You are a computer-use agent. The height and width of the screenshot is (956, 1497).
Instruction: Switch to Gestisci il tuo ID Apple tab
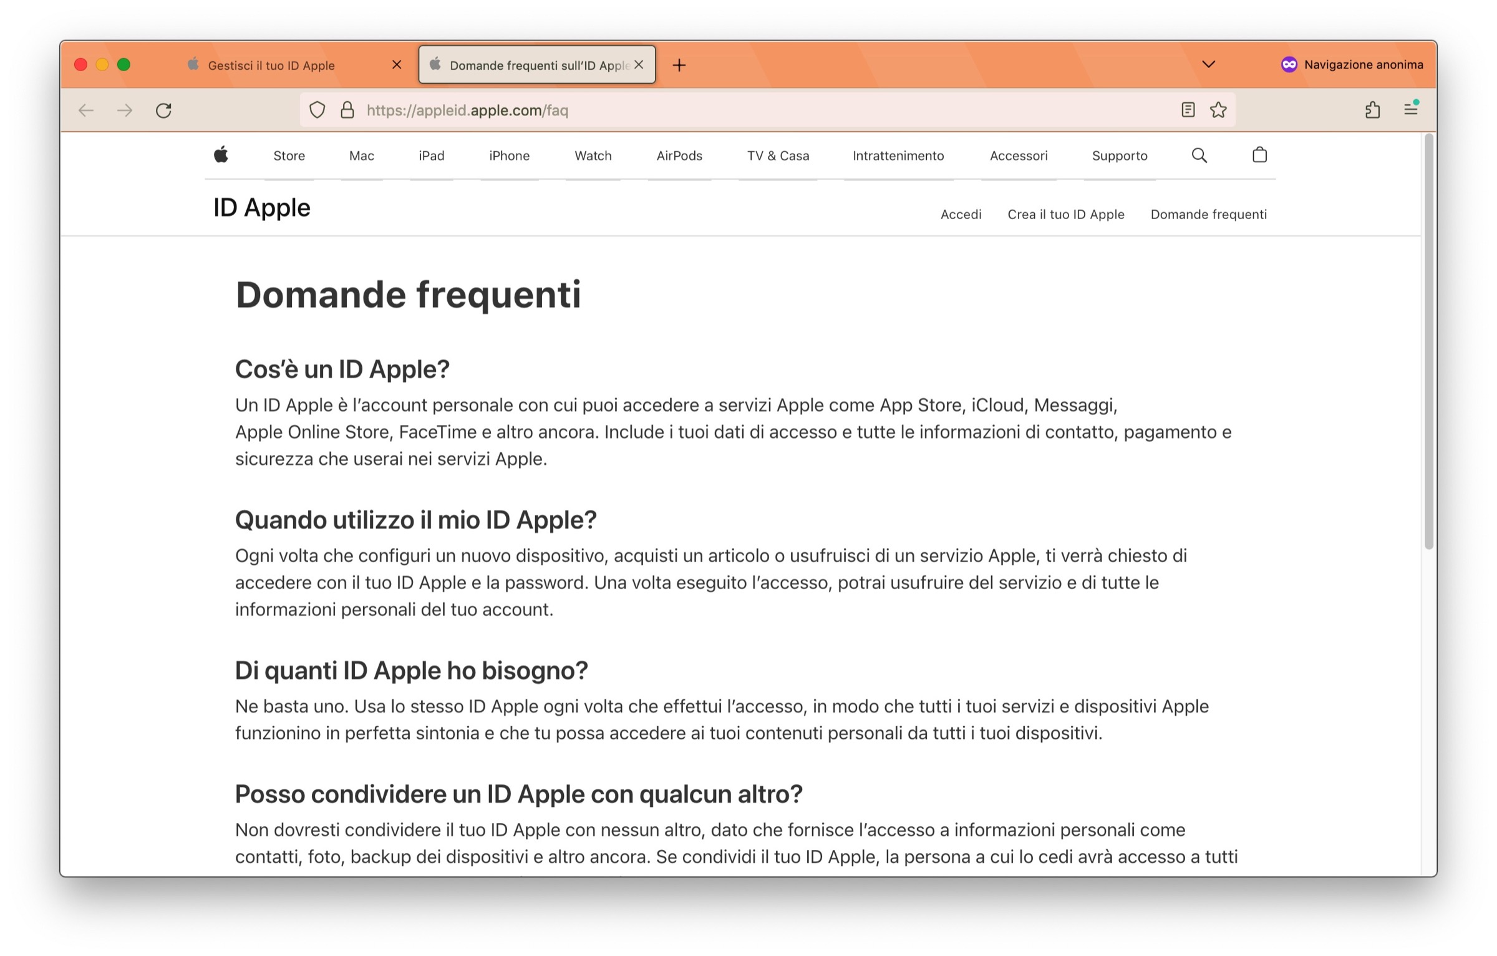(x=272, y=66)
